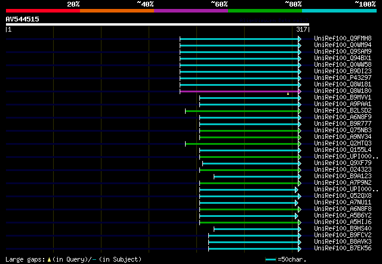382x264 pixels.
Task: Click the cyan alignment bar for UniRef100_B9A123
Action: 256,177
